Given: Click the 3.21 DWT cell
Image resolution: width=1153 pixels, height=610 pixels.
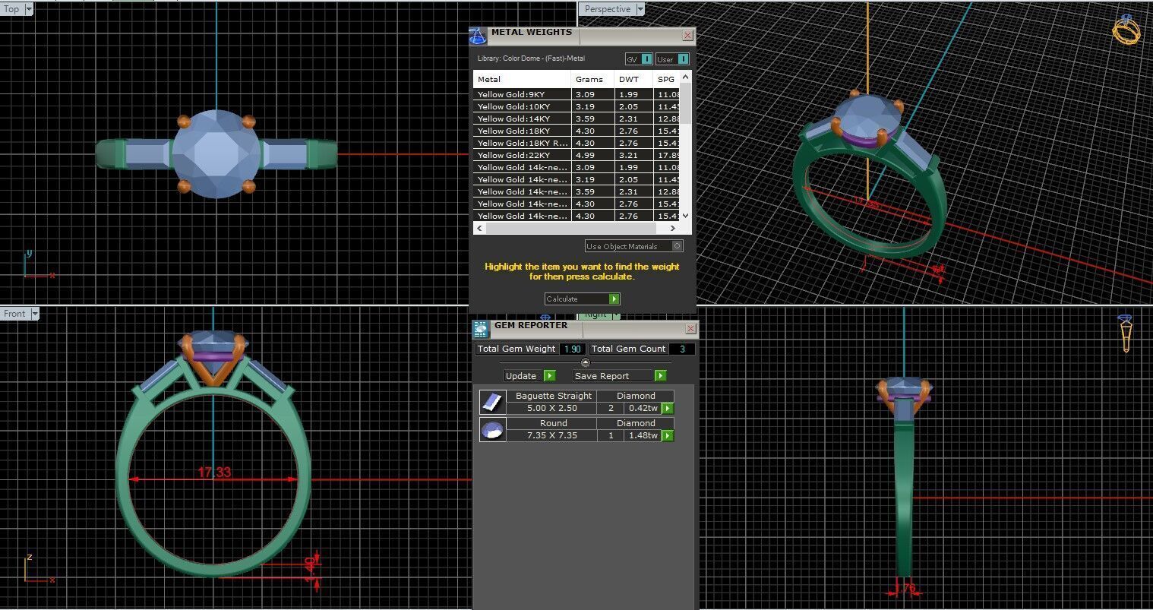Looking at the screenshot, I should 633,155.
